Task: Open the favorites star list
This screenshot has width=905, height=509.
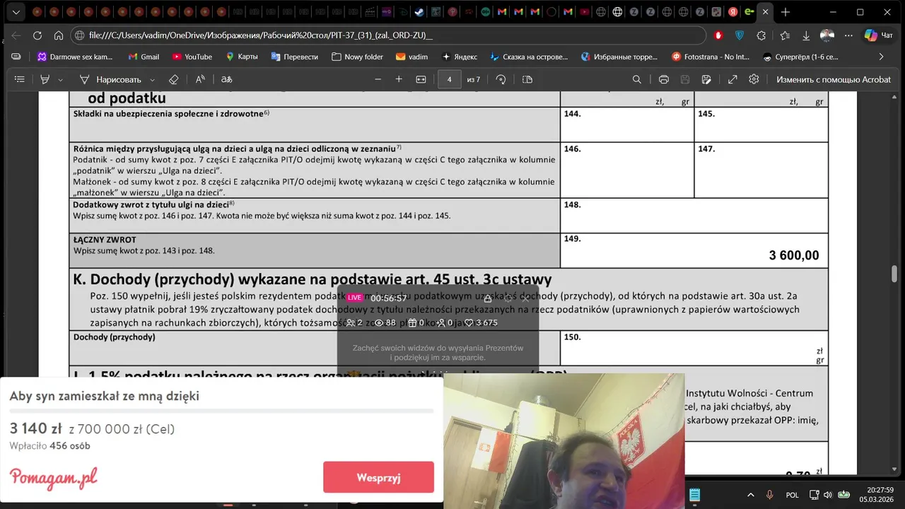Action: tap(785, 35)
